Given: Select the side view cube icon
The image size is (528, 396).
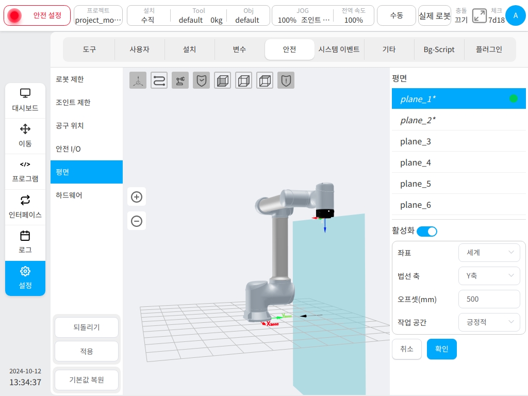Looking at the screenshot, I should coord(244,80).
